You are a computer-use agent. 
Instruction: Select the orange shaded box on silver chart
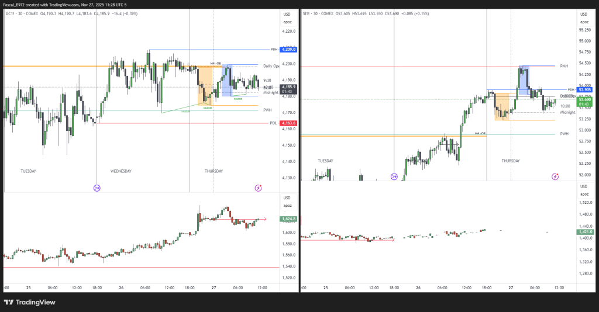501,107
